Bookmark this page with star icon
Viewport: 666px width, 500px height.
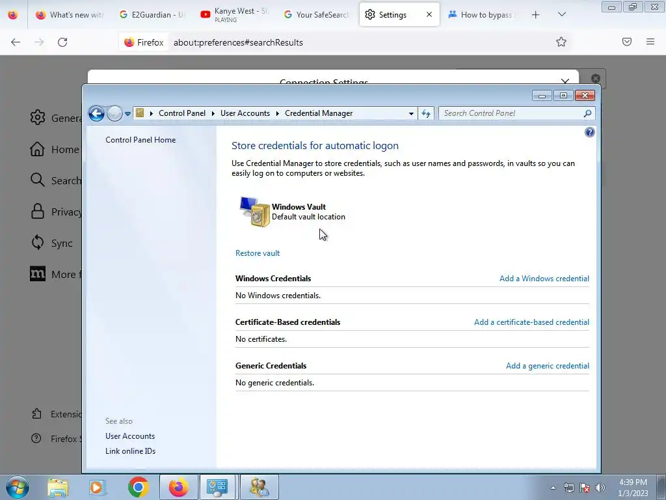[561, 42]
